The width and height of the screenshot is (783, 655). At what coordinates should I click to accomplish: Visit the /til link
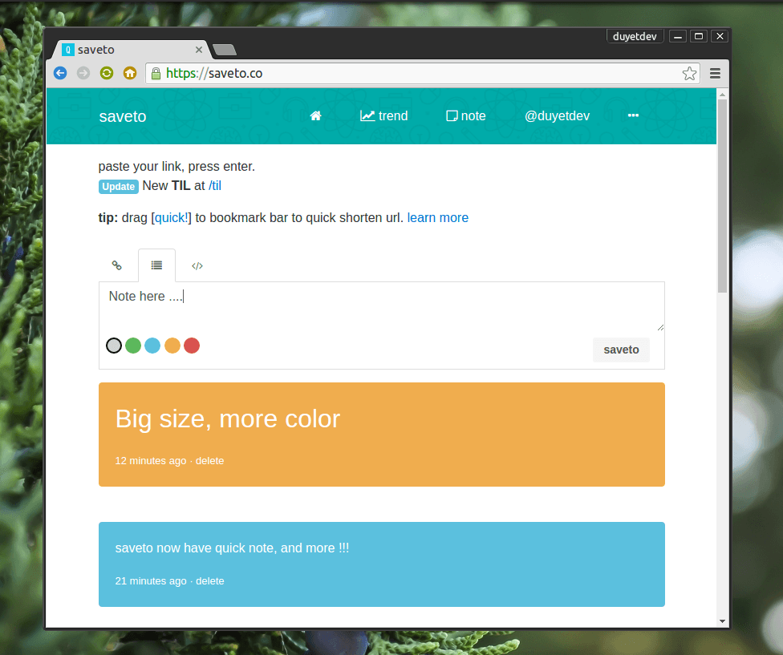pos(214,185)
